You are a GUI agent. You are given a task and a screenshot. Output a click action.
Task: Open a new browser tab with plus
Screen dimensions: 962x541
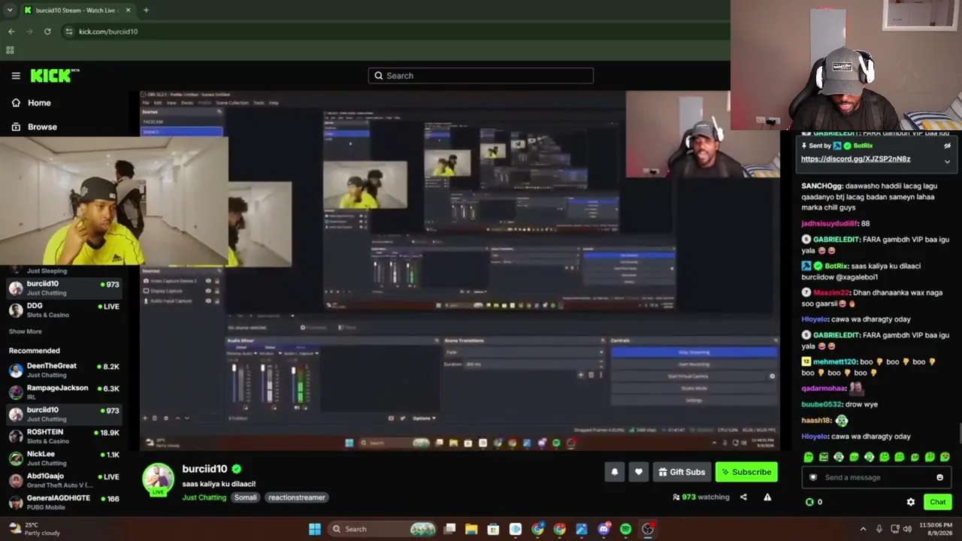coord(146,11)
